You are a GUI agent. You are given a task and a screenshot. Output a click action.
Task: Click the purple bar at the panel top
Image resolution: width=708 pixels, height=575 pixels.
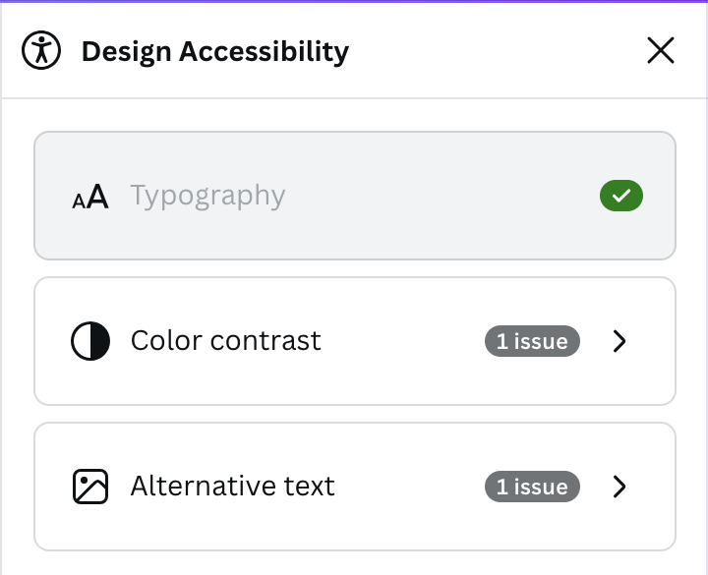pyautogui.click(x=354, y=2)
